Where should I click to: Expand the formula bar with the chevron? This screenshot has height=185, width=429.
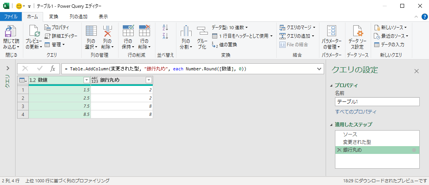point(319,69)
